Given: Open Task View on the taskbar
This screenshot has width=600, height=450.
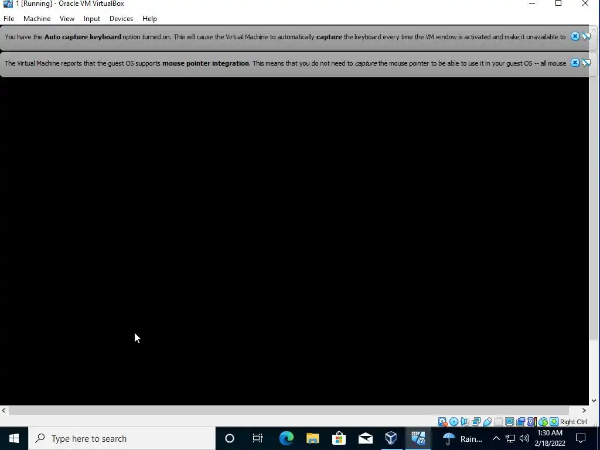Looking at the screenshot, I should (258, 438).
